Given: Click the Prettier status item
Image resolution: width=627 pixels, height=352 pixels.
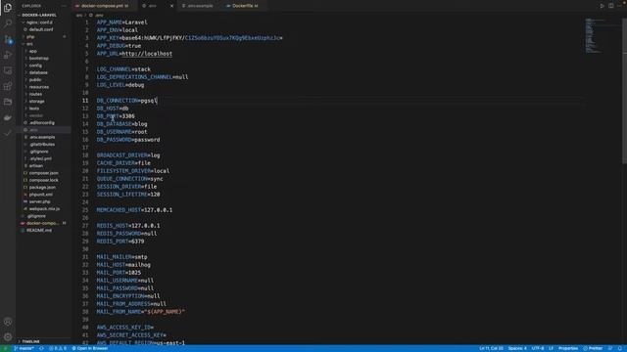Looking at the screenshot, I should [x=593, y=348].
